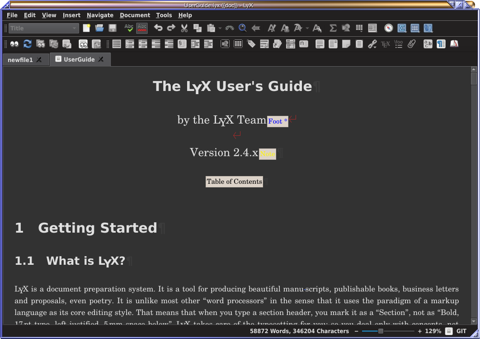Toggle the document outline pane
The height and width of the screenshot is (339, 480).
372,28
